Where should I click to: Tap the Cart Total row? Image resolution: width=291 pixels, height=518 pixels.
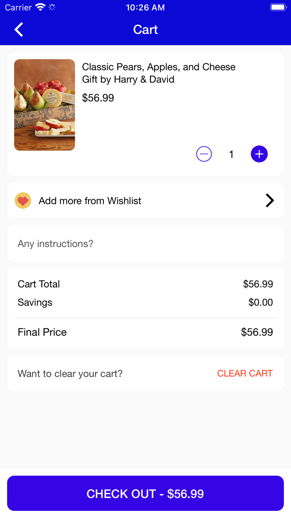coord(145,284)
